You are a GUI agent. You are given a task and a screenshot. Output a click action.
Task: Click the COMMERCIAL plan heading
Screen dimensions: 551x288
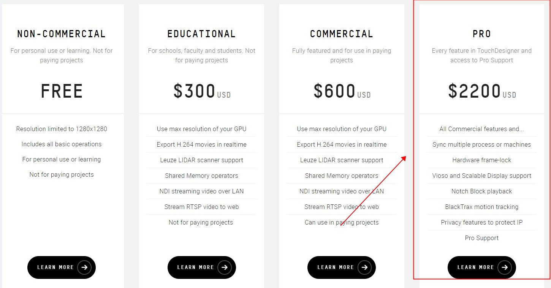[342, 34]
